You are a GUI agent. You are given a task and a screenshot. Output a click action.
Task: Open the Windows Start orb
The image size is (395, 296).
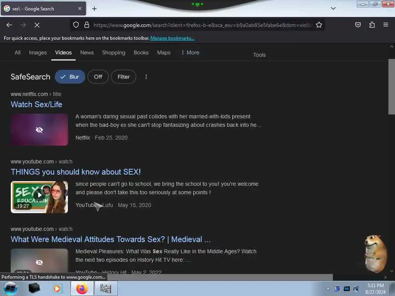10,288
